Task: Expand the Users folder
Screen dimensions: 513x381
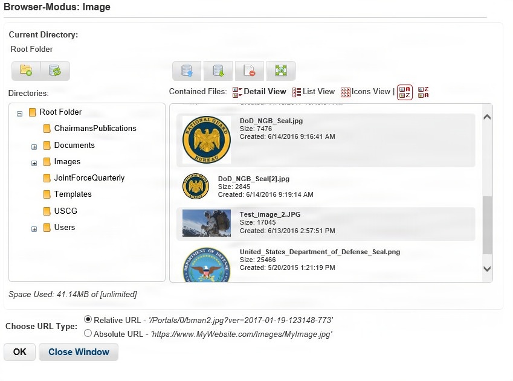Action: pos(34,229)
